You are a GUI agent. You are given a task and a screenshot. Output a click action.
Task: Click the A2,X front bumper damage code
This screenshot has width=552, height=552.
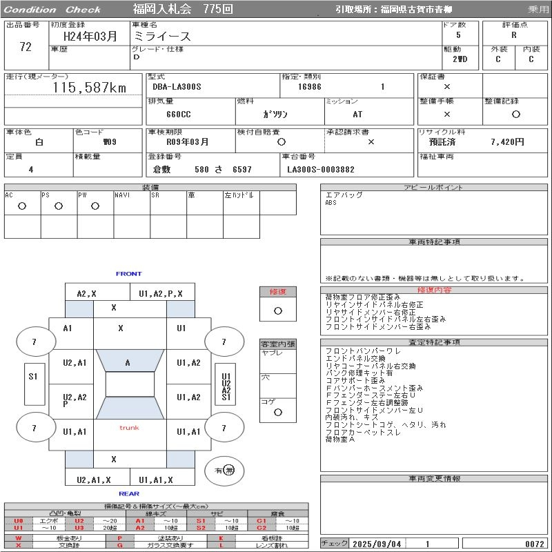[87, 294]
